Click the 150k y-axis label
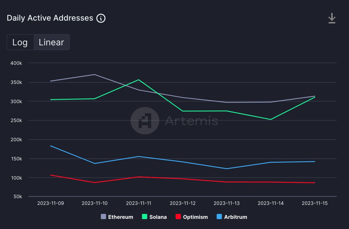The height and width of the screenshot is (229, 349). pos(16,159)
